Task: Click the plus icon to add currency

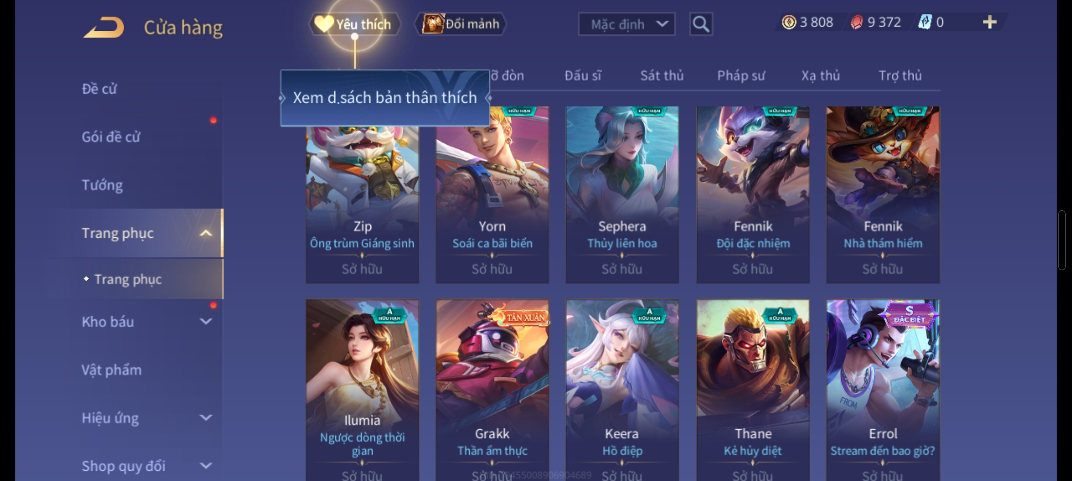Action: tap(989, 22)
